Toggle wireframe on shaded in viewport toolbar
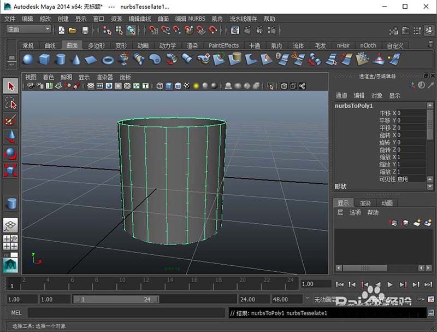 click(178, 86)
